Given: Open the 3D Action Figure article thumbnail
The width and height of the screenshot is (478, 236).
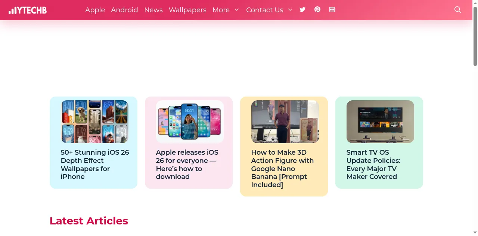Looking at the screenshot, I should click(x=285, y=122).
